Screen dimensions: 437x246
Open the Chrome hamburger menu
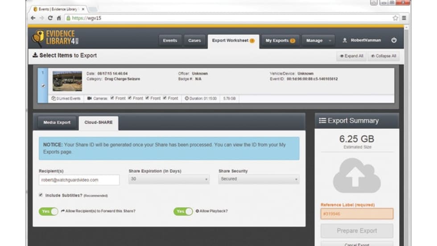point(404,18)
